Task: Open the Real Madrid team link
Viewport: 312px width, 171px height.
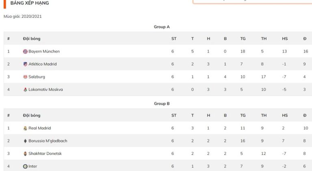Action: point(39,128)
